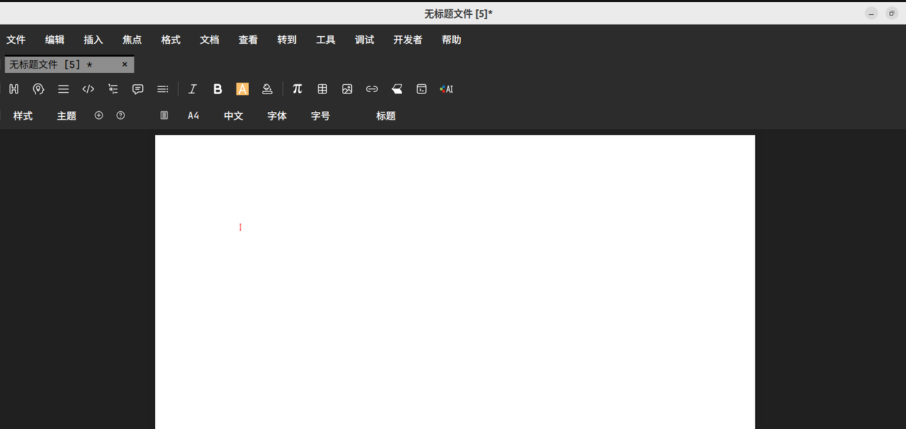Image resolution: width=906 pixels, height=429 pixels.
Task: Insert a hyperlink using the chain icon
Action: pyautogui.click(x=372, y=89)
